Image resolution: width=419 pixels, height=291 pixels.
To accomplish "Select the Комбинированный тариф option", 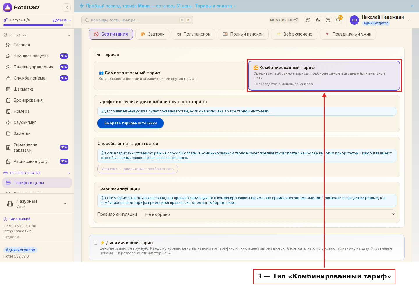I will tap(324, 75).
